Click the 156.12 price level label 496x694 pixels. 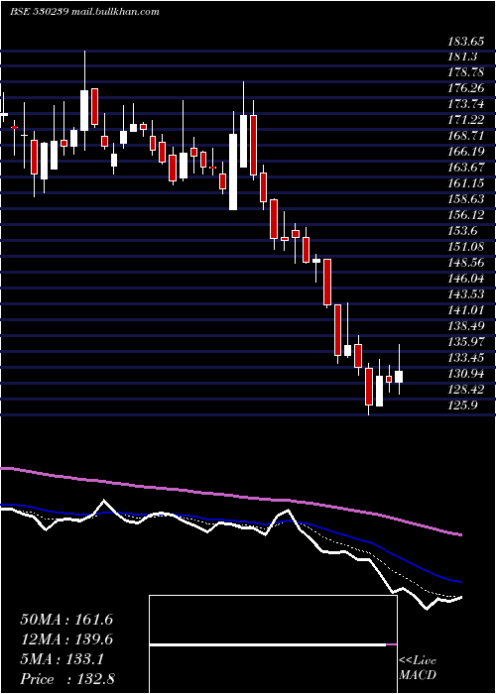tap(466, 215)
